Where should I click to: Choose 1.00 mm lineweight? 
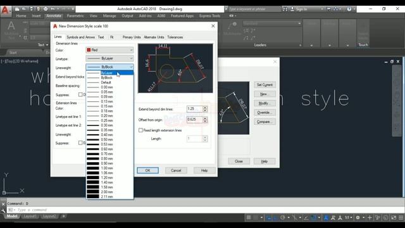(x=109, y=168)
